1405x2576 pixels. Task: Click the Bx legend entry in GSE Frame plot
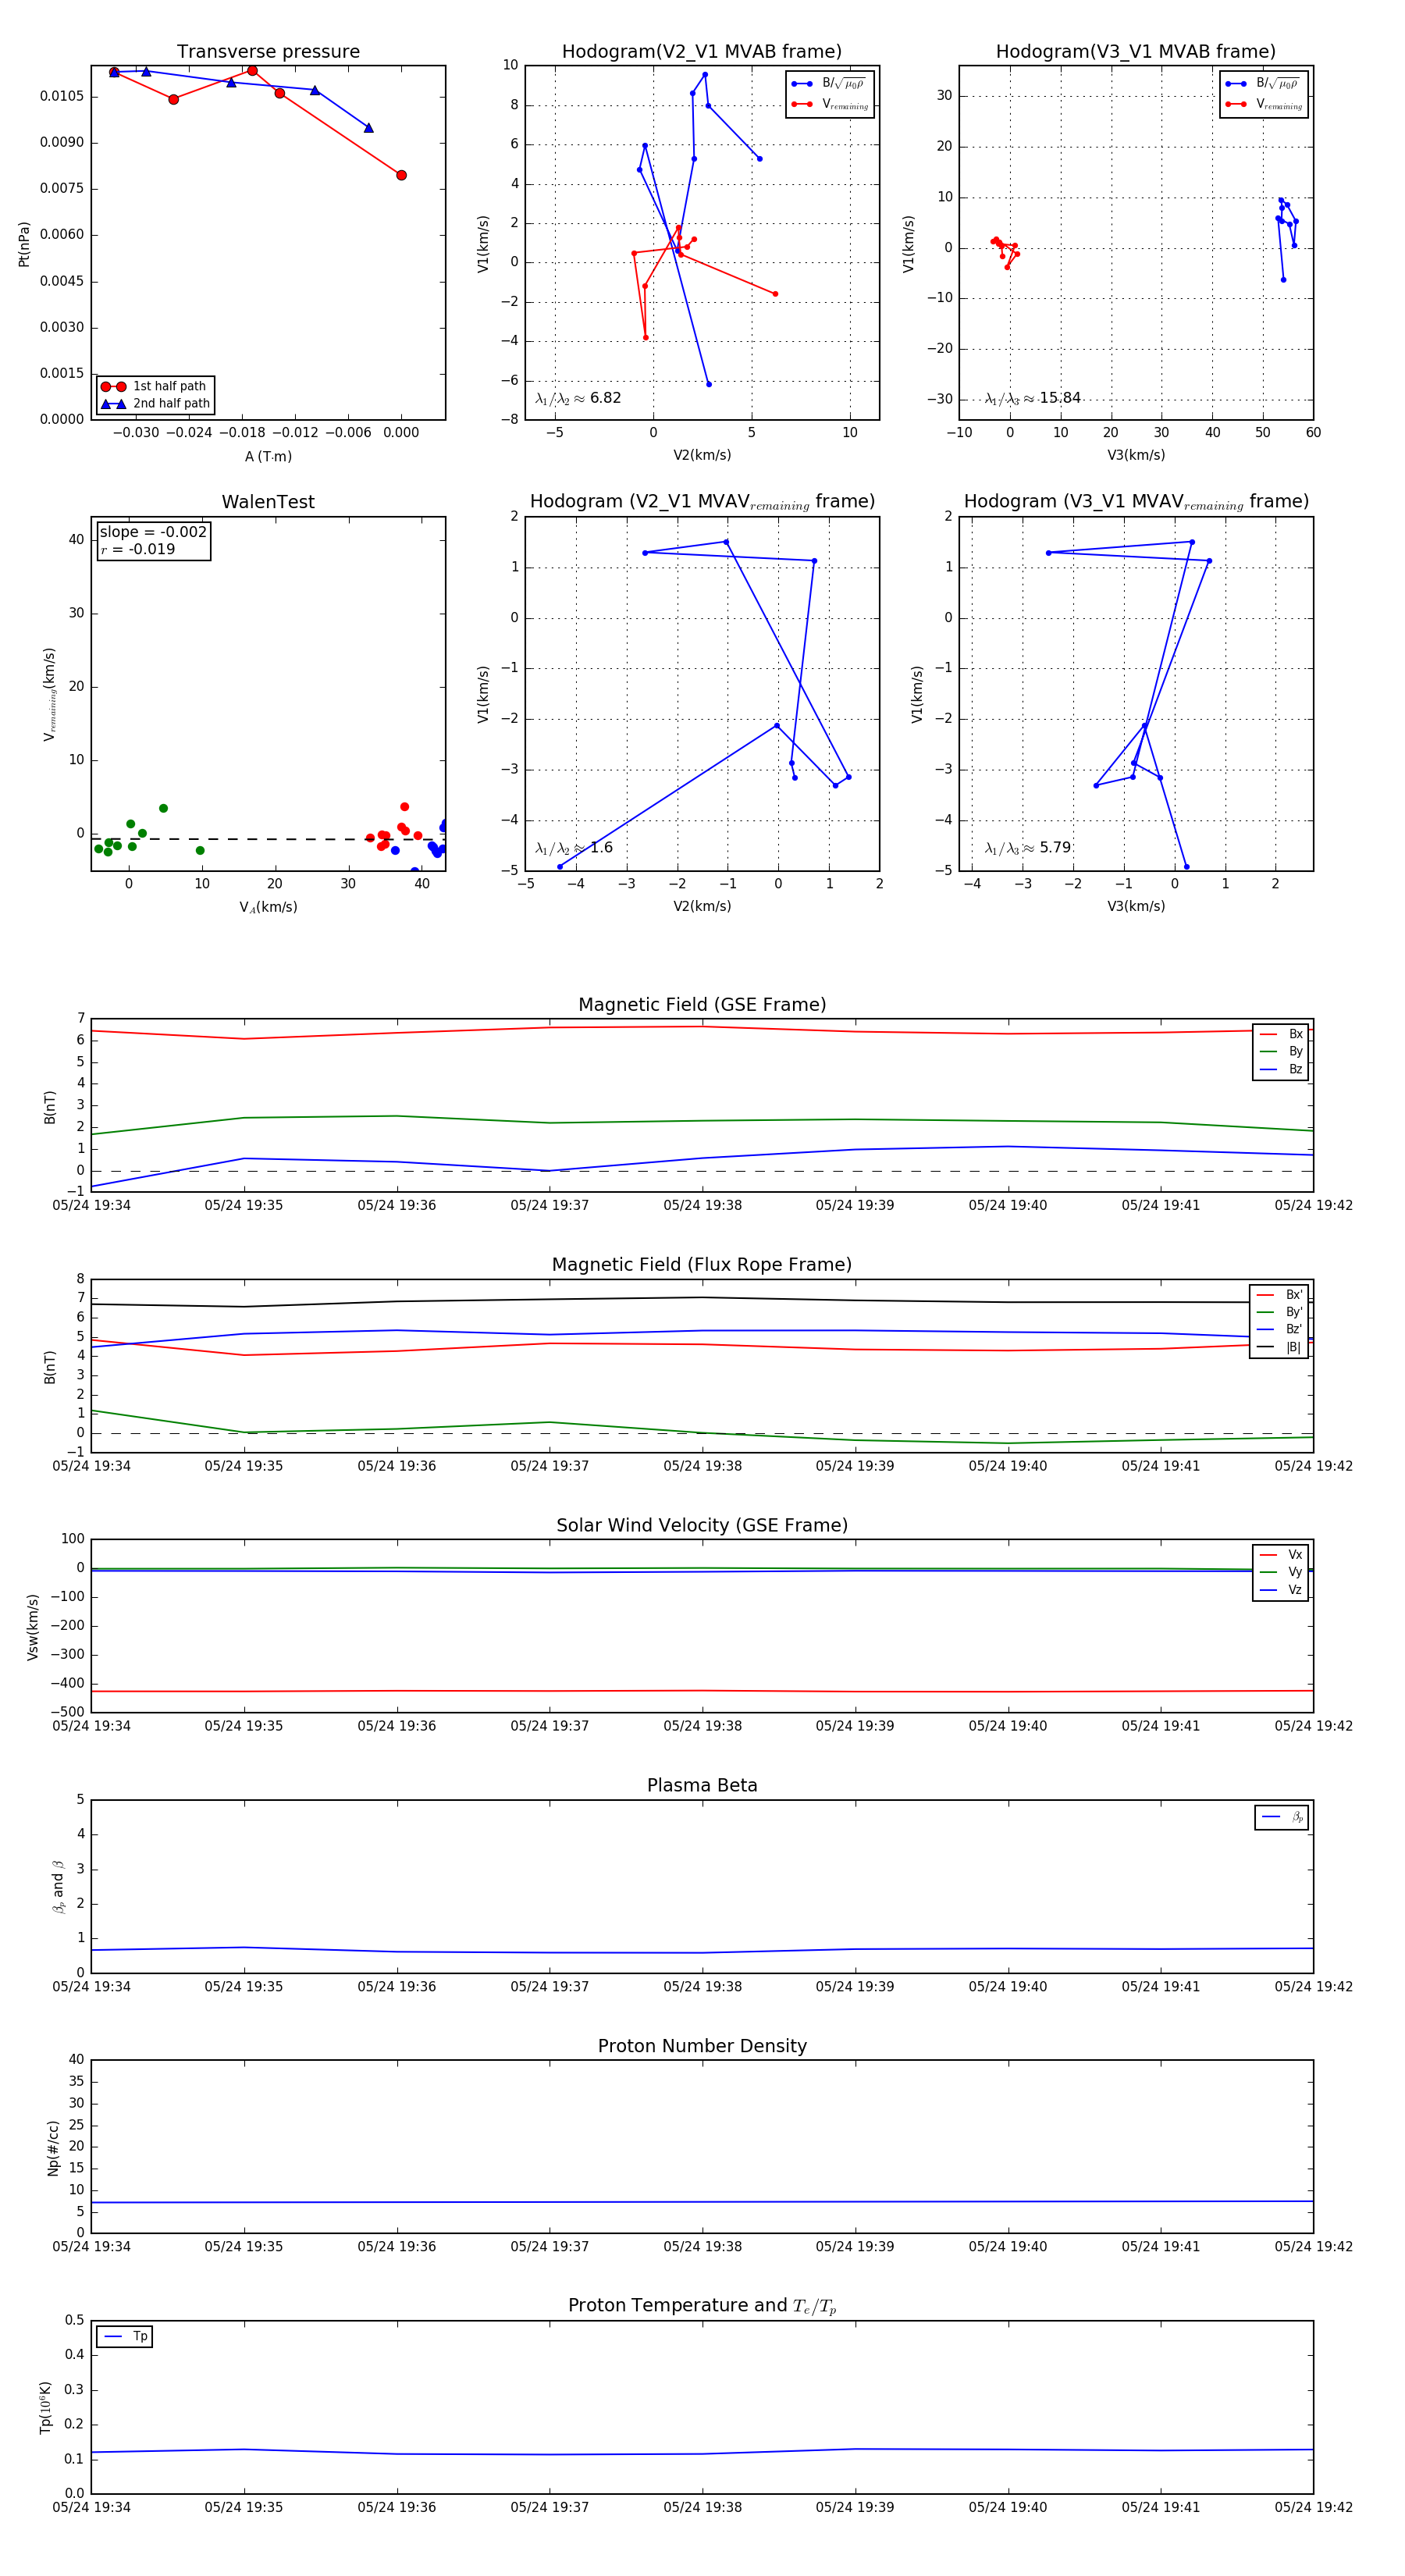[1281, 1034]
